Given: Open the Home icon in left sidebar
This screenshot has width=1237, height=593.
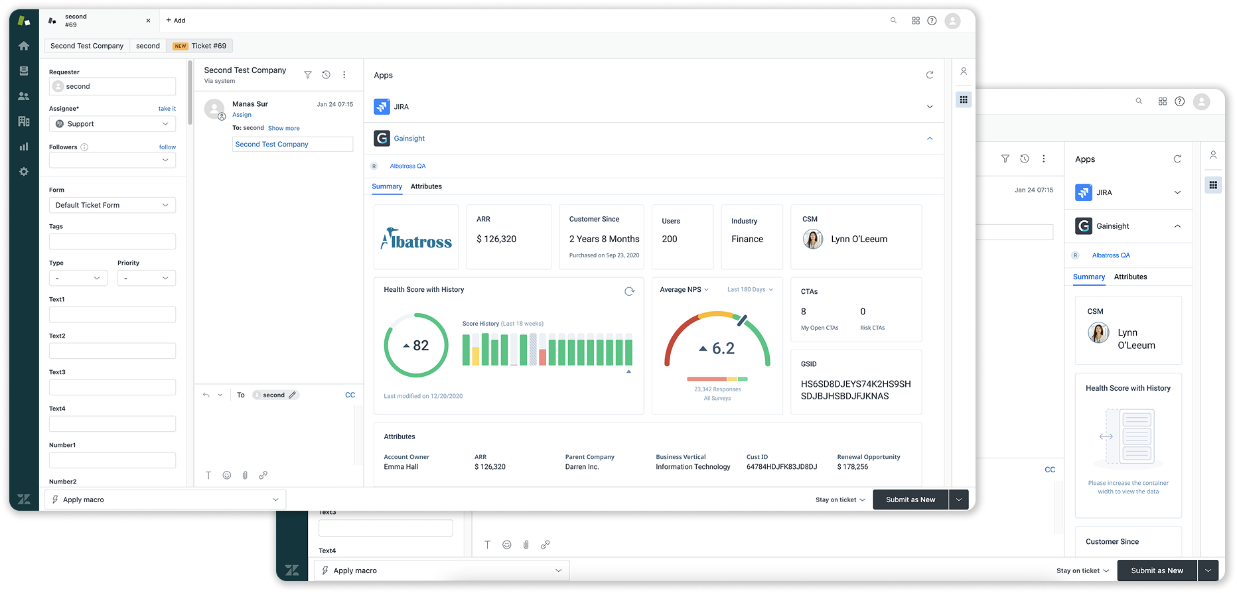Looking at the screenshot, I should pyautogui.click(x=24, y=46).
